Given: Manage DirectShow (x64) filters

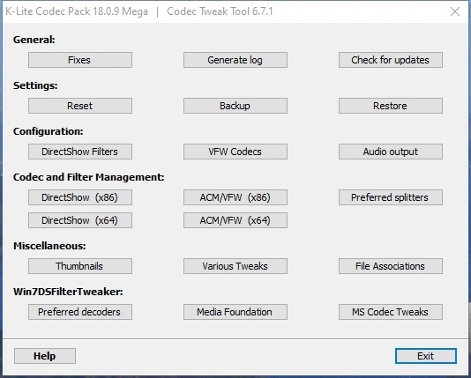Looking at the screenshot, I should coord(80,220).
